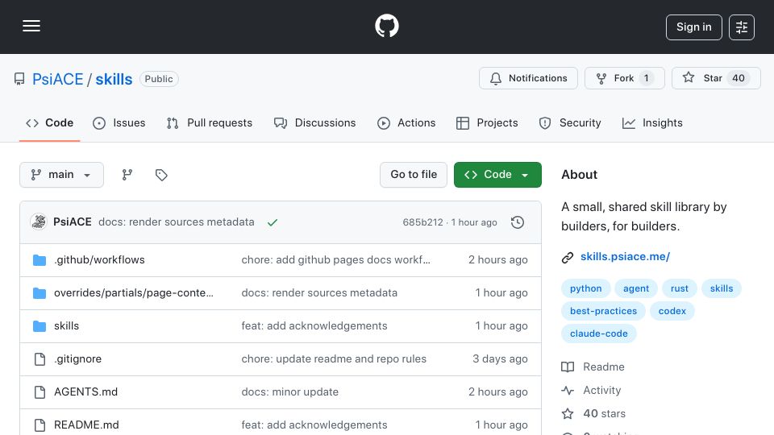Fork the repository
774x435 pixels.
[624, 78]
